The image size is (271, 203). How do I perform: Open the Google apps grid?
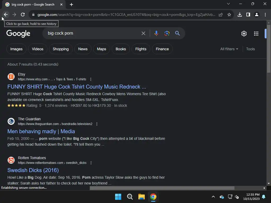pos(256,34)
